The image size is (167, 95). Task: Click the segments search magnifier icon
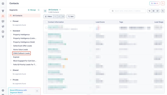[x=39, y=10]
